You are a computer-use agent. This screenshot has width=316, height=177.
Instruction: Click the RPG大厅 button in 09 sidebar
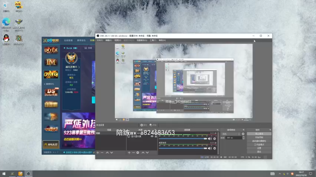point(51,144)
